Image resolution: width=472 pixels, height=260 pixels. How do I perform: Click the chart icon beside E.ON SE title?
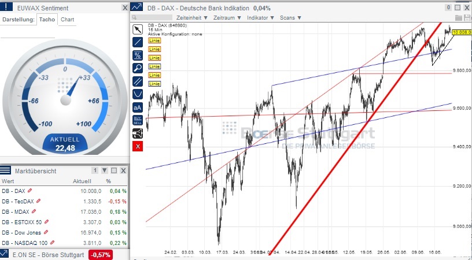pyautogui.click(x=4, y=254)
